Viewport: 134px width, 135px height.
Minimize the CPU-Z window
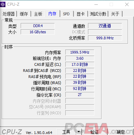(x=96, y=4)
